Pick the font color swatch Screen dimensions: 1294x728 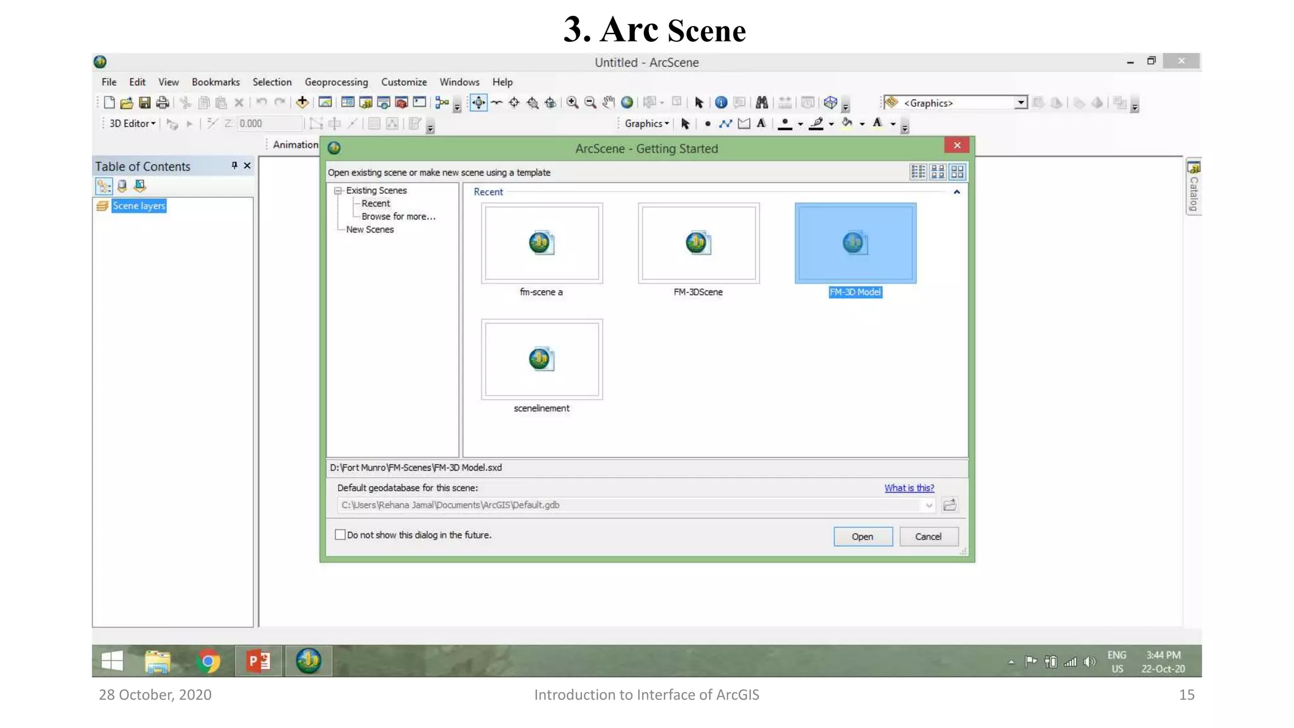[878, 124]
